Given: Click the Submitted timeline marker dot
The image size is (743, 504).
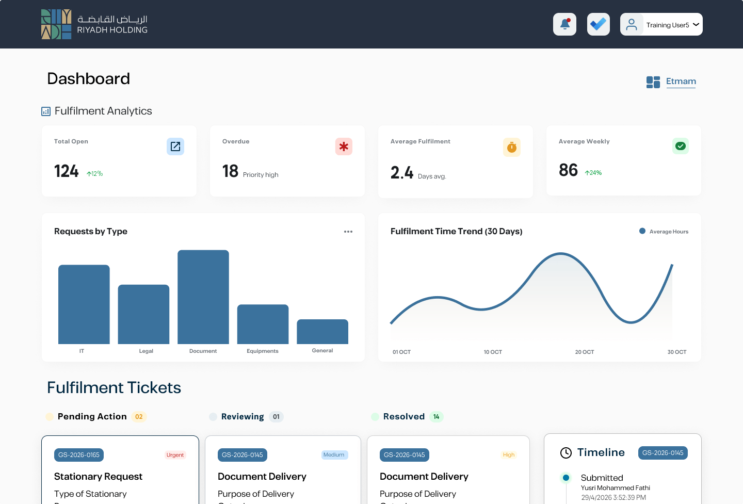Looking at the screenshot, I should pyautogui.click(x=566, y=478).
